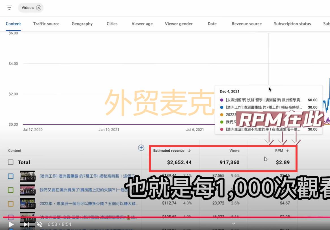Check the blue box for the 澳洲工作 video
Viewport: 330px width, 230px height.
[x=10, y=176]
